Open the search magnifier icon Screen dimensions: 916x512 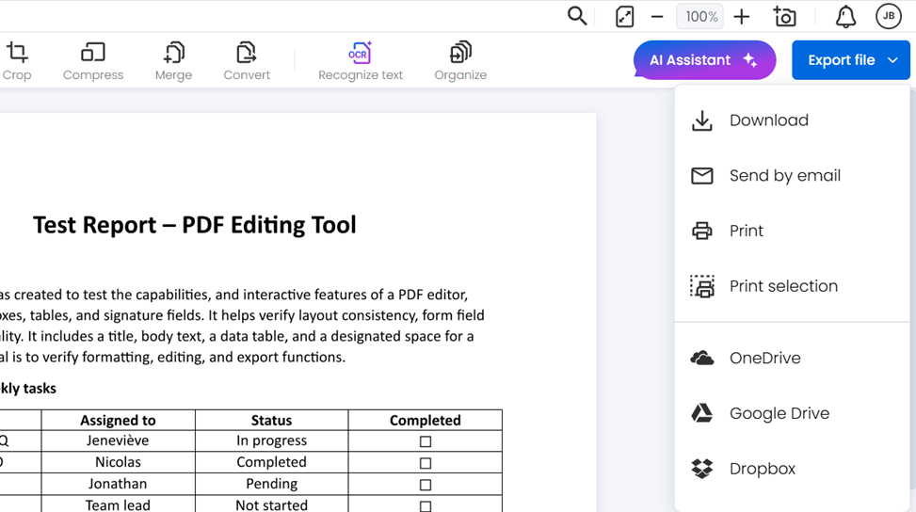[576, 16]
